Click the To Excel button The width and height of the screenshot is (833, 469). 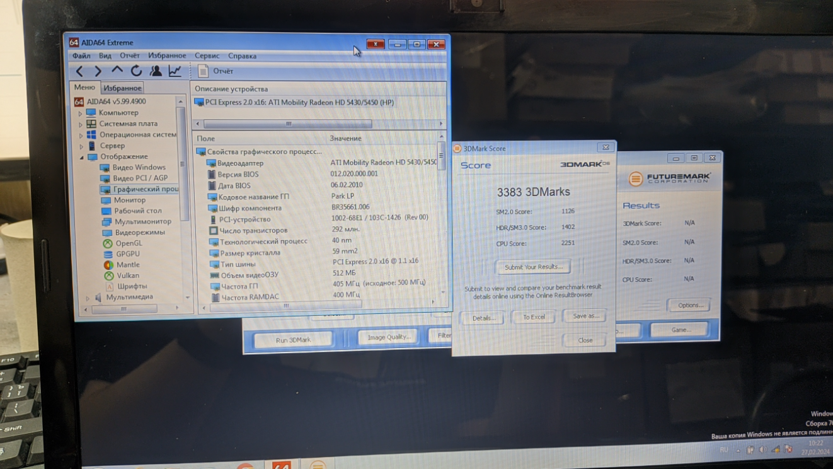(534, 317)
